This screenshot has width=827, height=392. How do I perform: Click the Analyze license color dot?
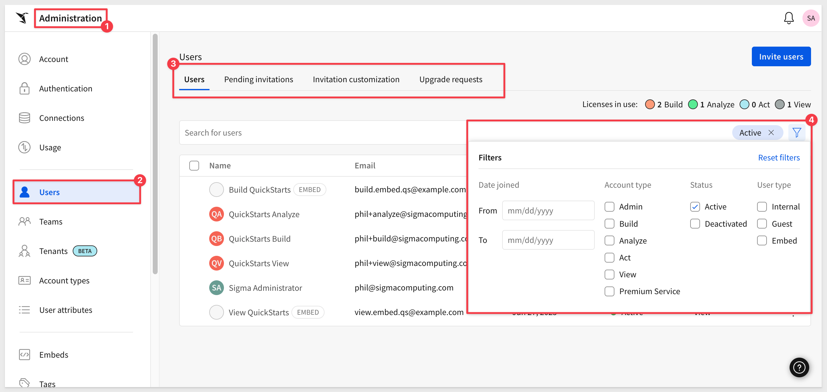coord(693,104)
